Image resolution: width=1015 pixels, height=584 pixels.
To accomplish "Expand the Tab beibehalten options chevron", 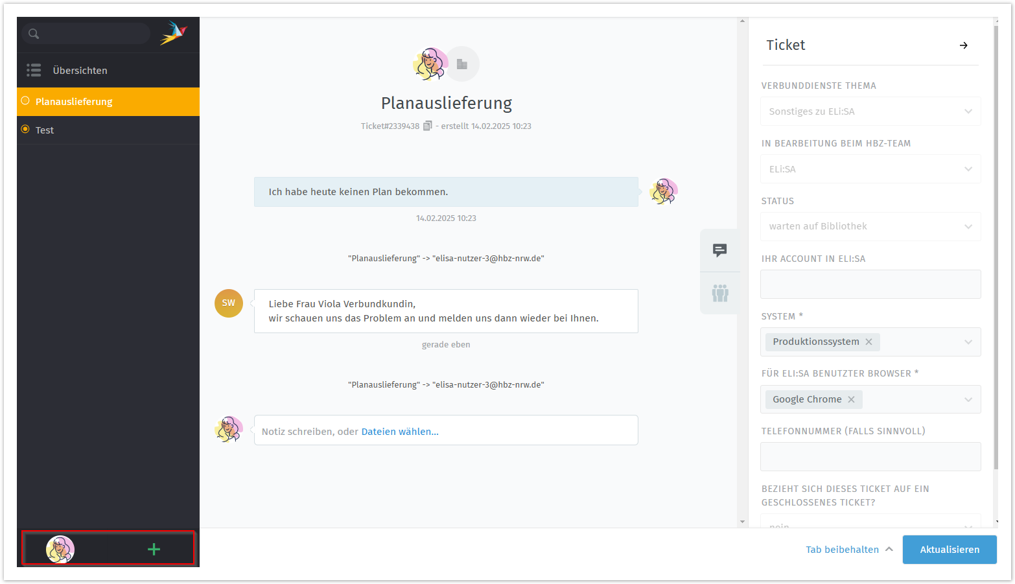I will [x=889, y=550].
